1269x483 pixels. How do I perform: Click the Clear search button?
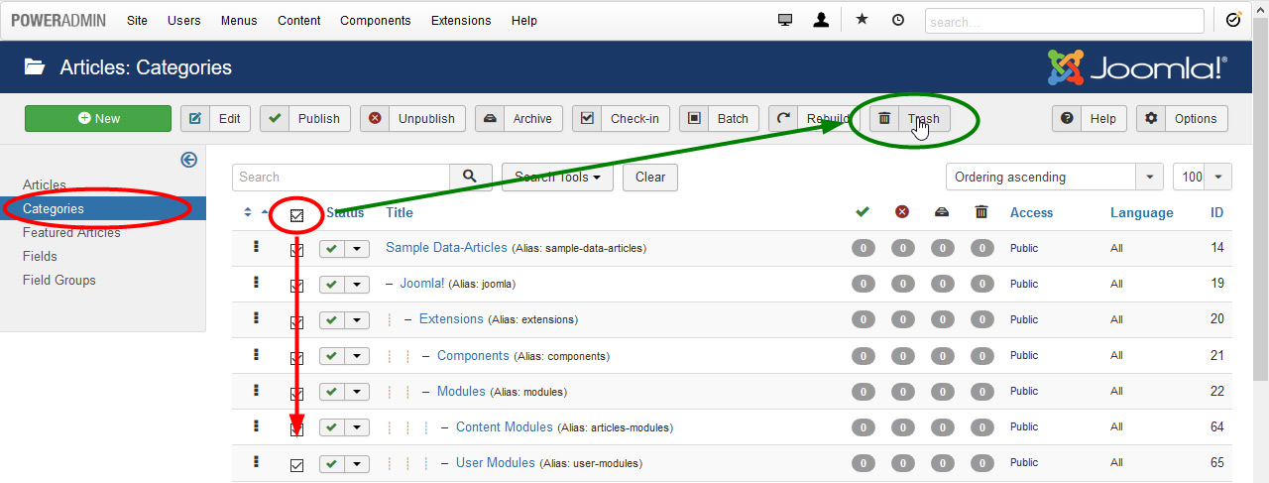pyautogui.click(x=650, y=177)
